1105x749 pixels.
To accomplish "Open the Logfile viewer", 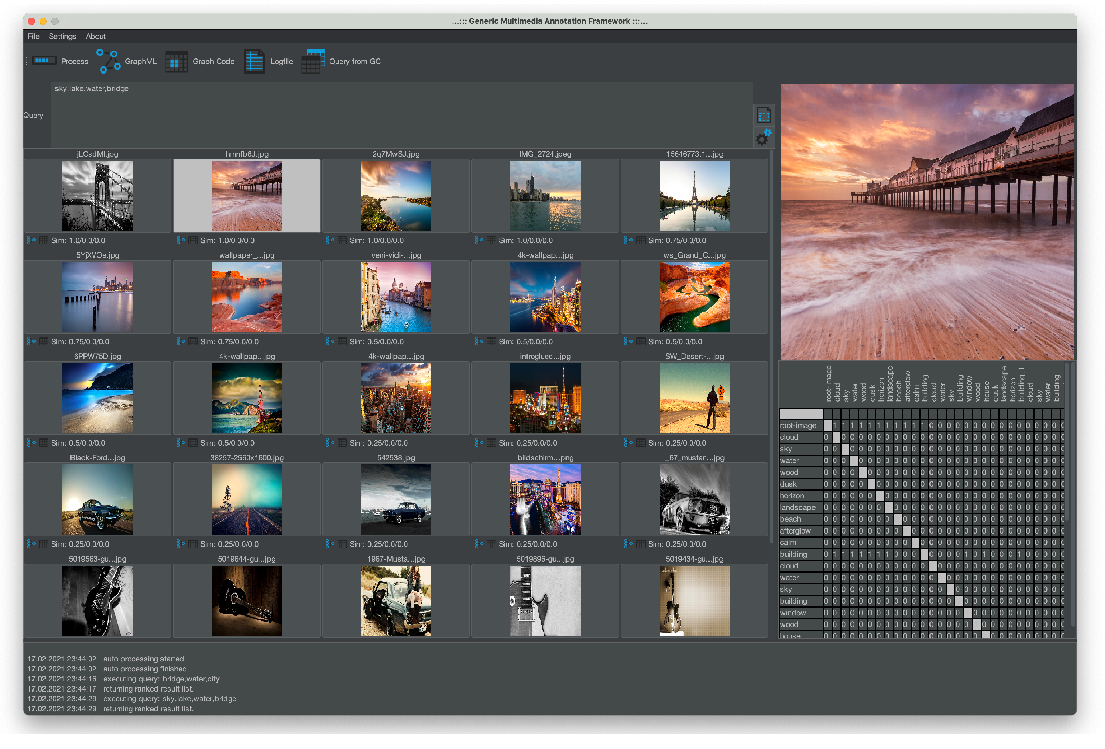I will 254,61.
